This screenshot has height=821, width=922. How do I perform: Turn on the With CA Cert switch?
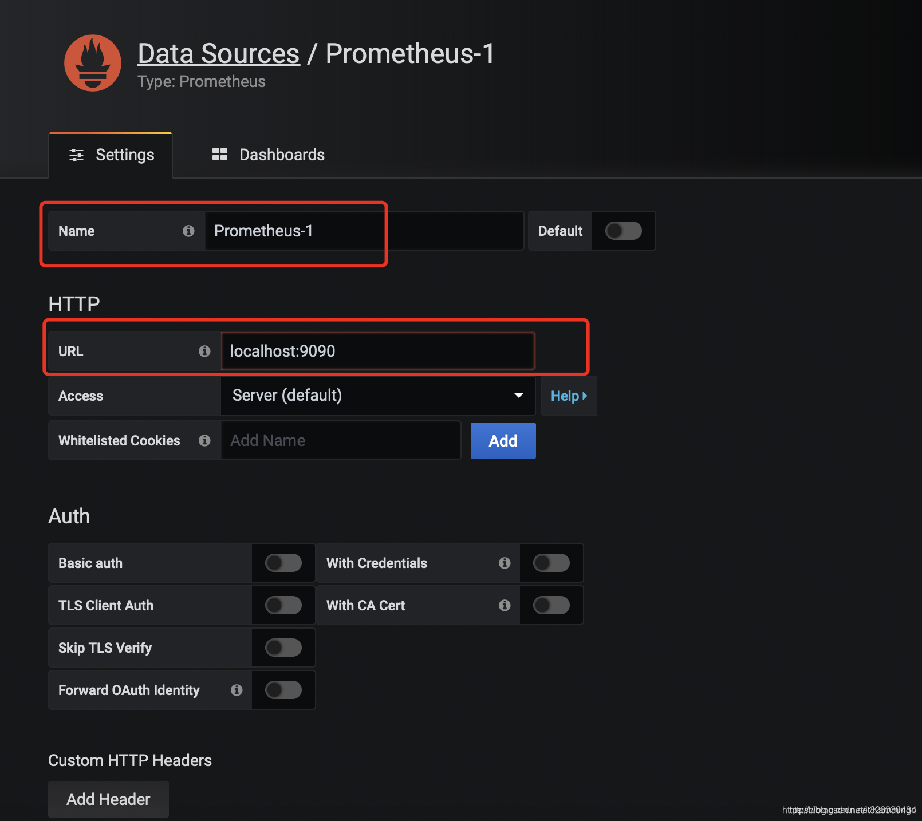[551, 605]
